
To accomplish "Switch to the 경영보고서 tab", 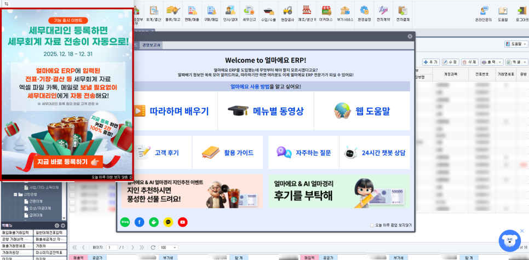I will (152, 44).
